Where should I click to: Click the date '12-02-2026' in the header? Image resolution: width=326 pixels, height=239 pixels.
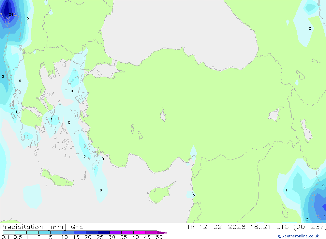(x=222, y=227)
